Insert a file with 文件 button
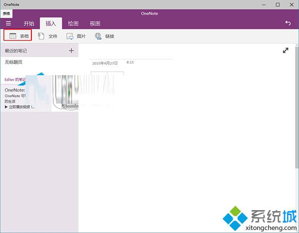The width and height of the screenshot is (299, 233). pos(48,36)
